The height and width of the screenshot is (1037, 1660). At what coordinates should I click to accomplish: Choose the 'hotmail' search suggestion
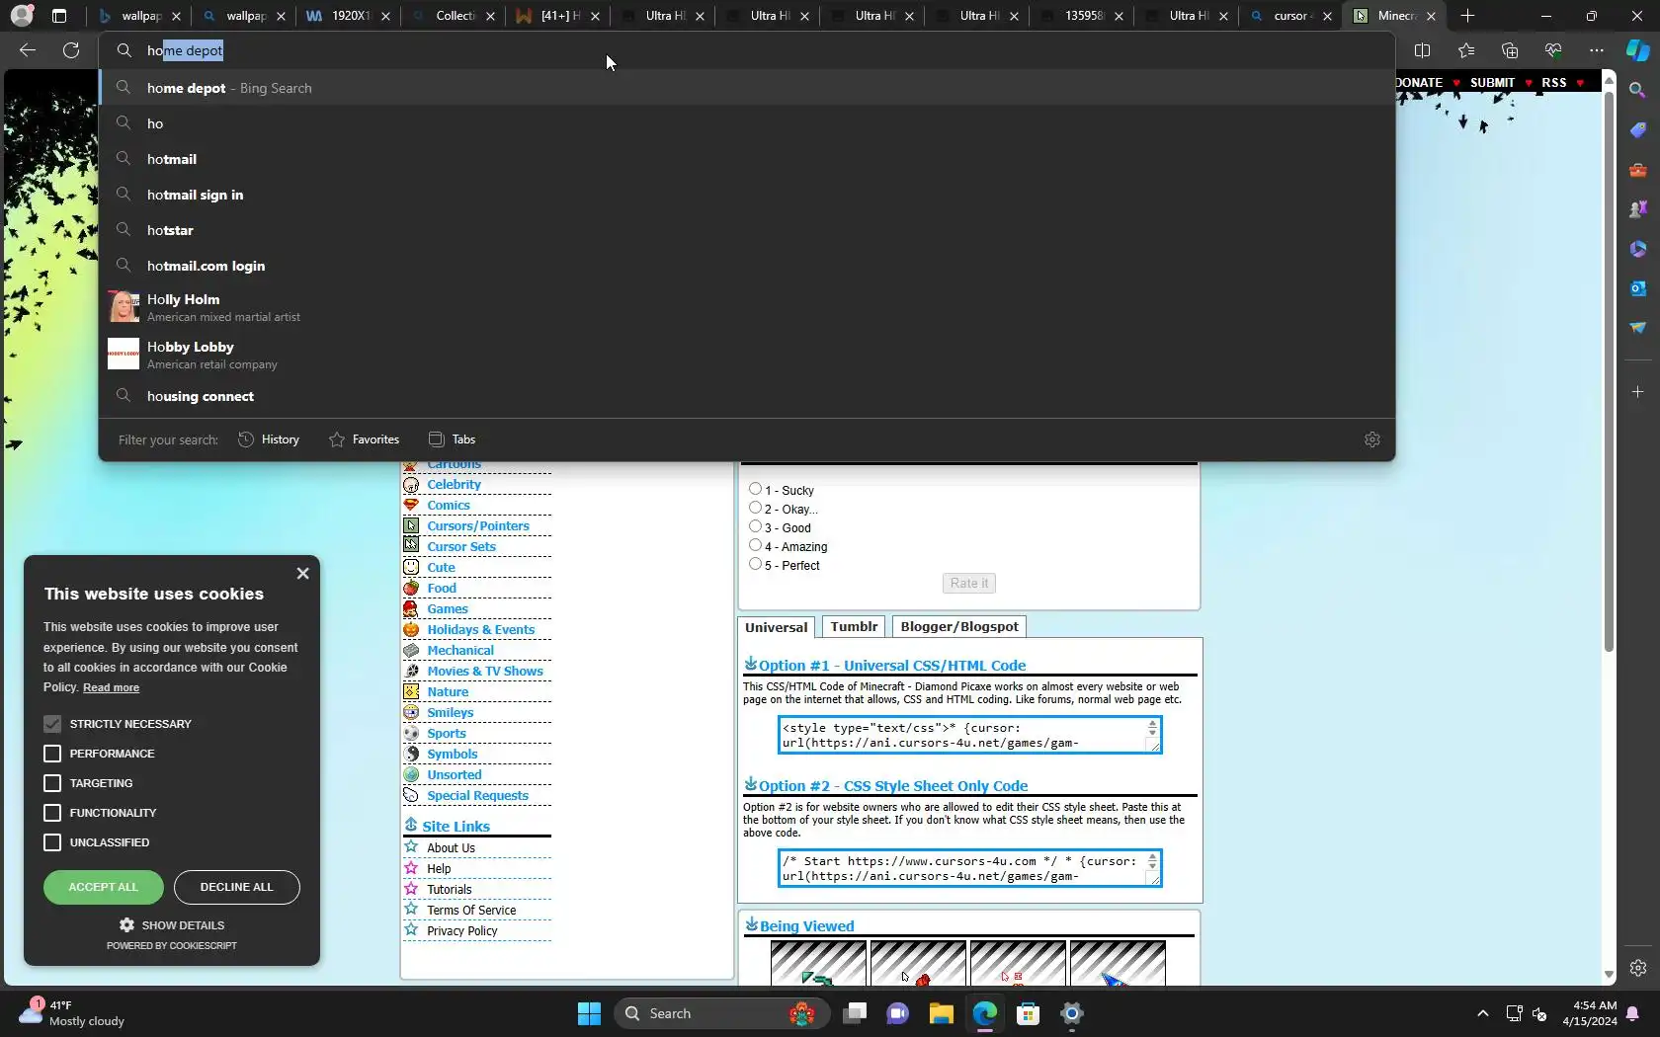[x=746, y=159]
